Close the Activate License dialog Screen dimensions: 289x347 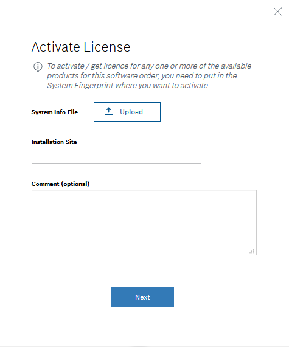[277, 12]
